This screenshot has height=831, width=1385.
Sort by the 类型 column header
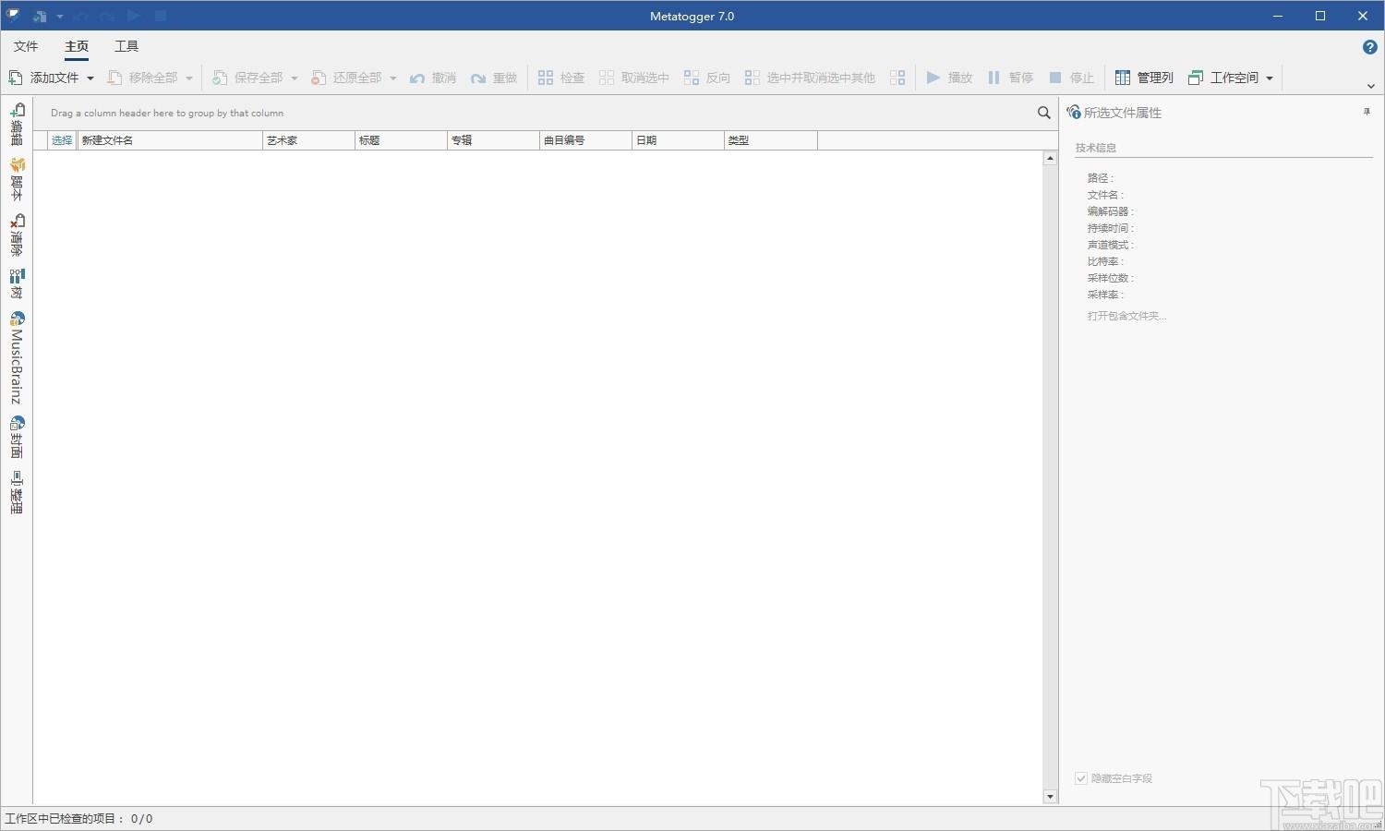pos(770,140)
